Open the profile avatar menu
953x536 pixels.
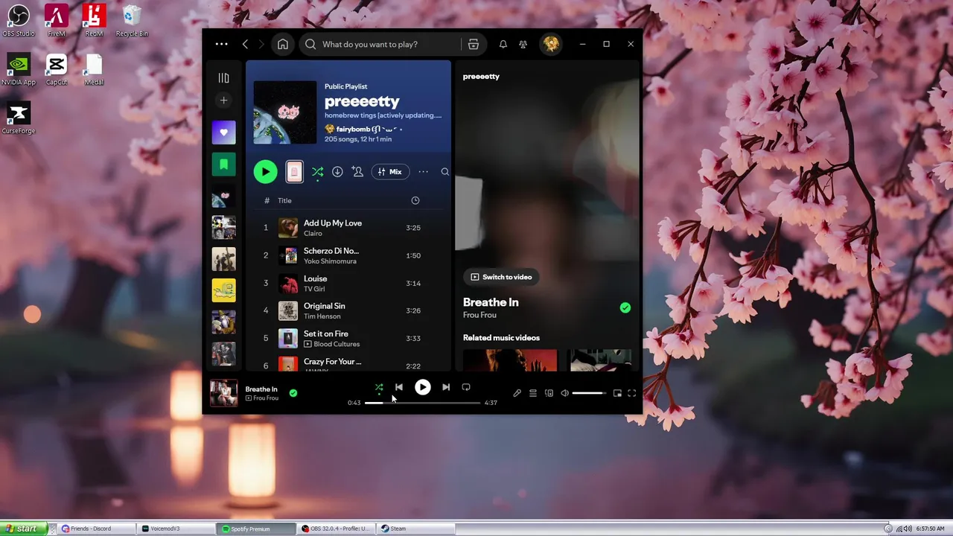(551, 44)
